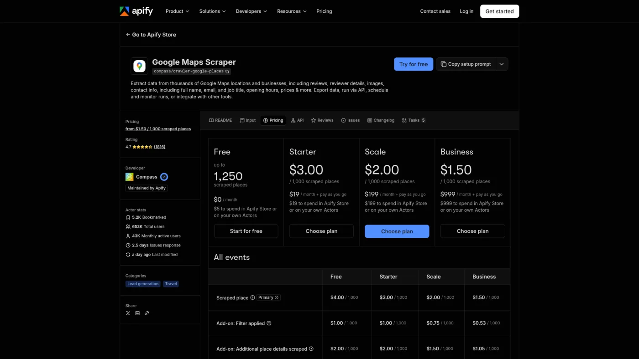Open the Tasks tab
This screenshot has height=359, width=639.
[x=414, y=120]
